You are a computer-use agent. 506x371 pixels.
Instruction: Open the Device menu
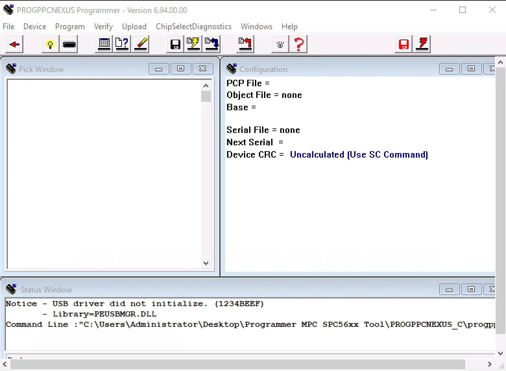coord(35,27)
